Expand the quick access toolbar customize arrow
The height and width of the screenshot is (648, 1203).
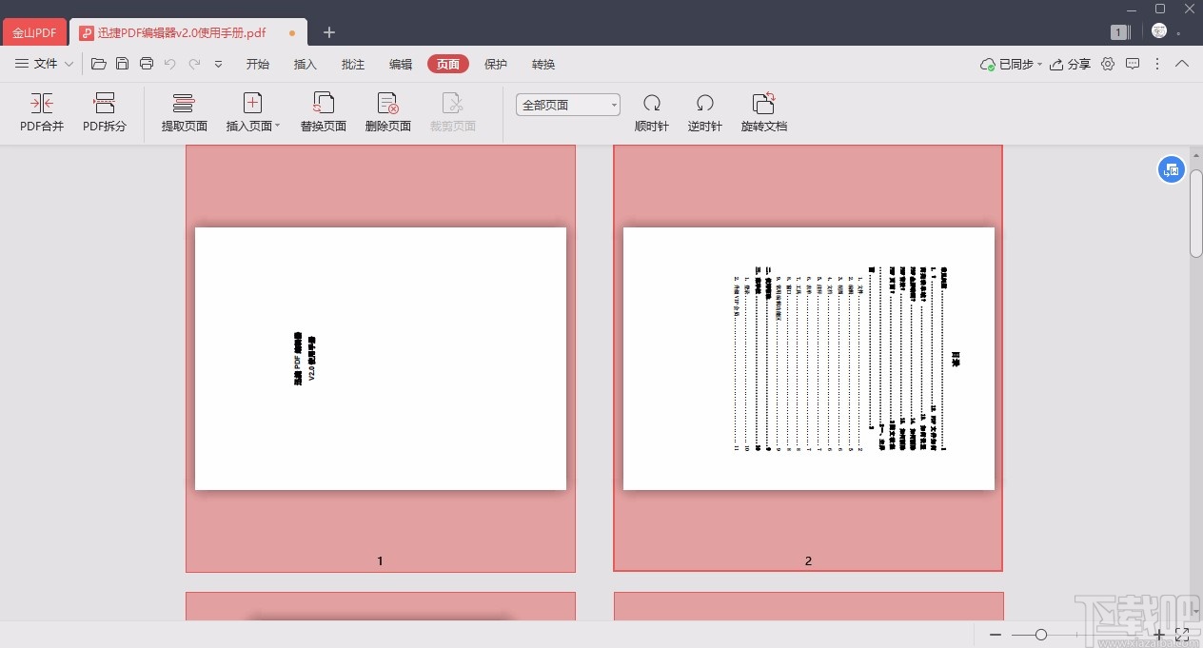(x=218, y=64)
